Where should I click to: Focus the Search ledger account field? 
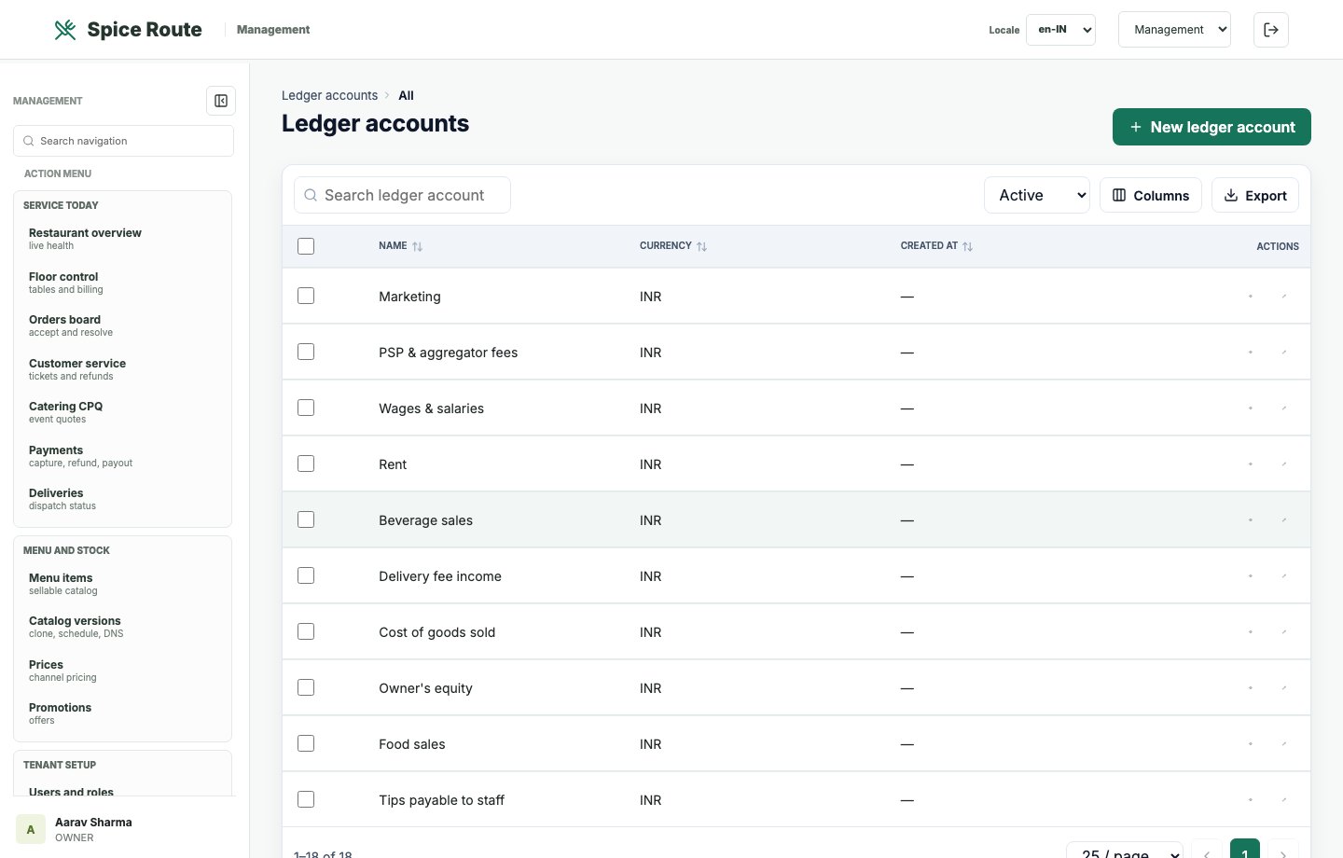point(402,195)
